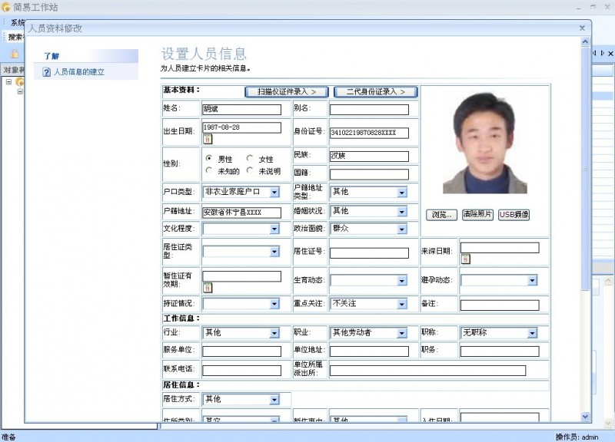The width and height of the screenshot is (615, 442).
Task: Click the 扫描仪证件录入 button
Action: click(287, 91)
